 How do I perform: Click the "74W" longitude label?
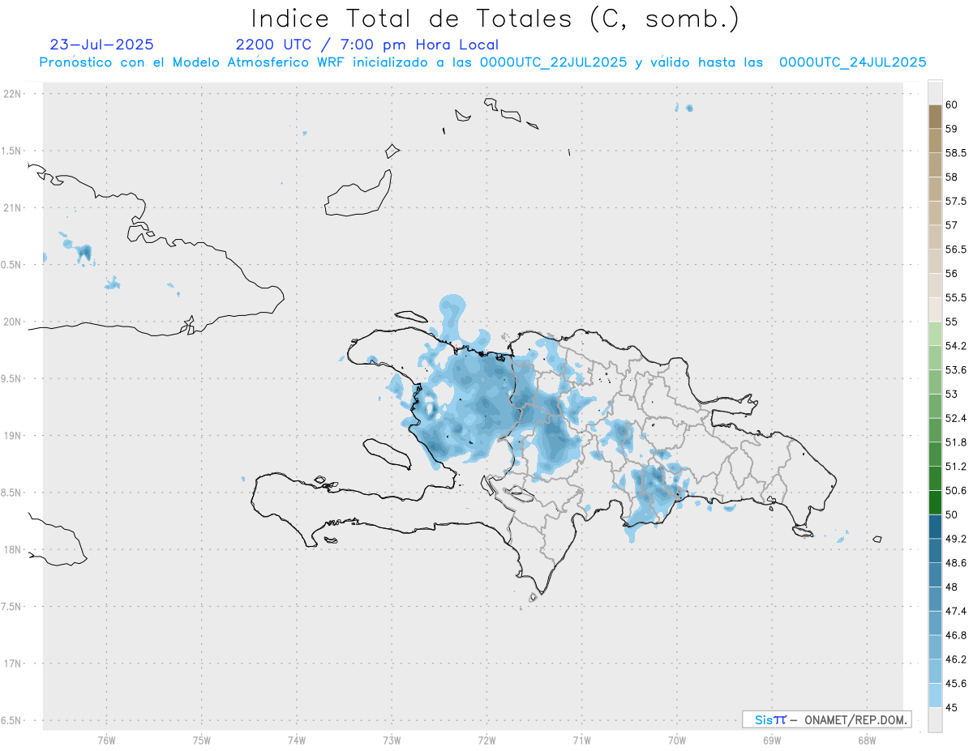click(x=297, y=740)
